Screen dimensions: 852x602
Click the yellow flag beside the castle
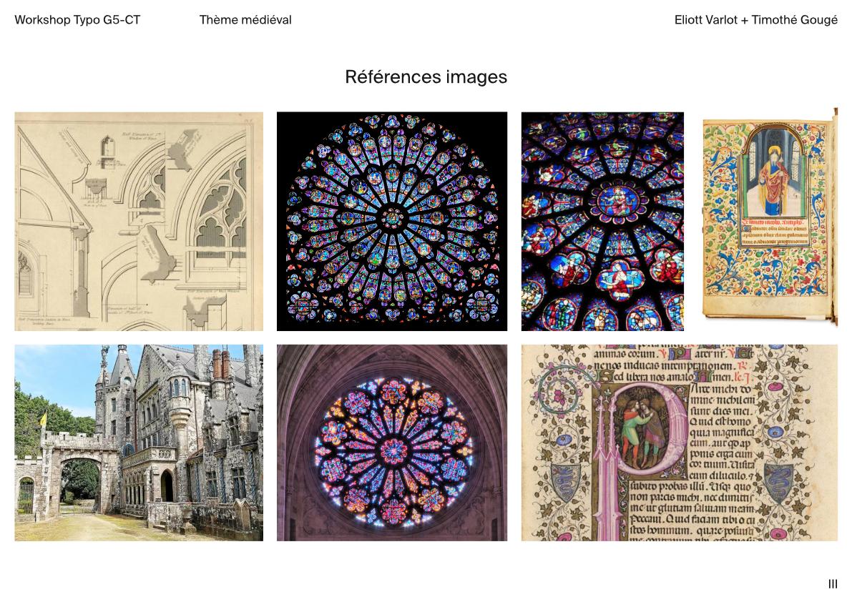pos(43,418)
